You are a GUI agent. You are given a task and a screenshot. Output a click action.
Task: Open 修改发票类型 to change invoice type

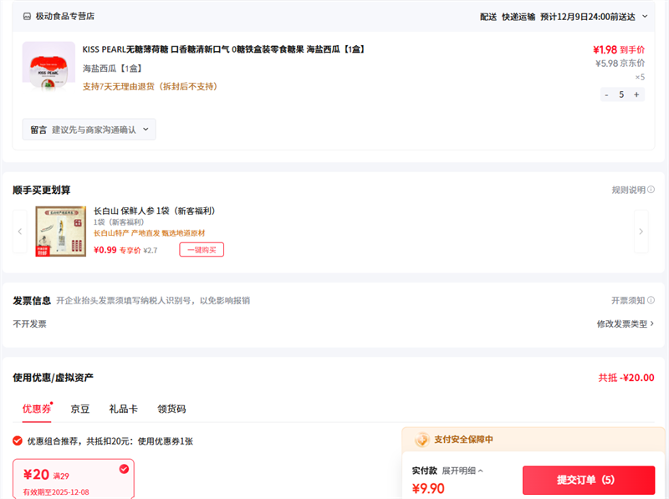coord(625,323)
